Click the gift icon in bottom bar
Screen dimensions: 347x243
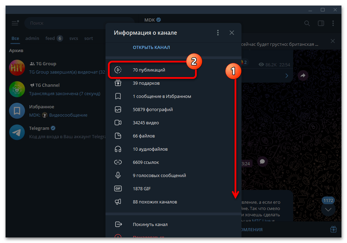(333, 229)
